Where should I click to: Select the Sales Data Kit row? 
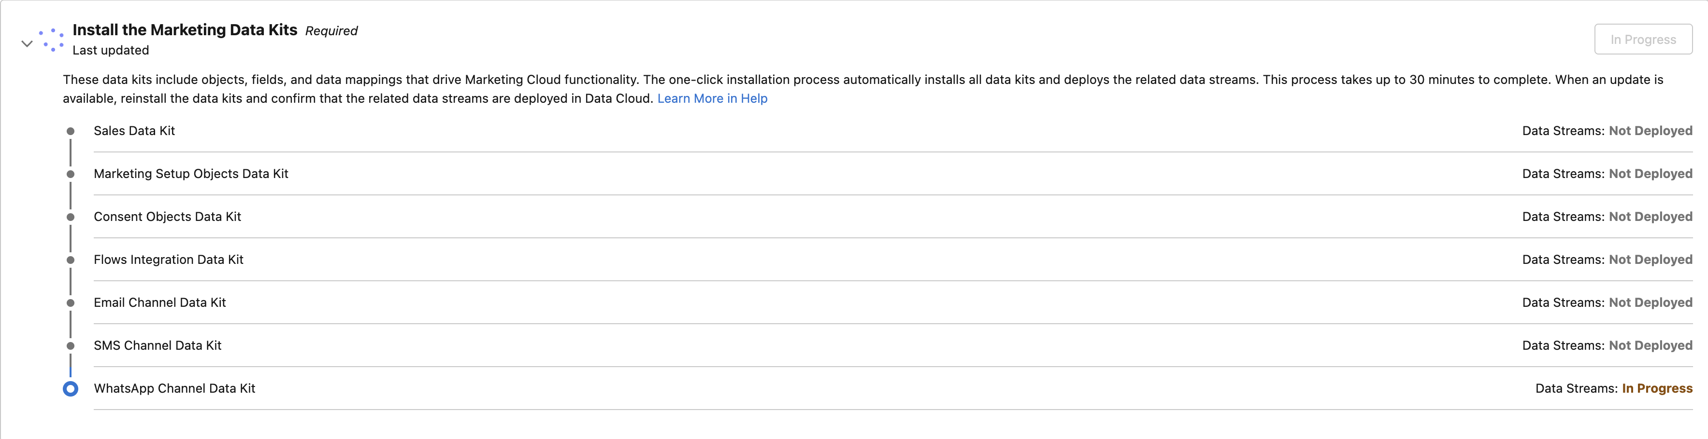click(134, 130)
